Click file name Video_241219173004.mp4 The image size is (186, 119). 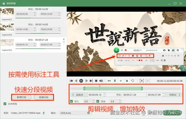26,113
